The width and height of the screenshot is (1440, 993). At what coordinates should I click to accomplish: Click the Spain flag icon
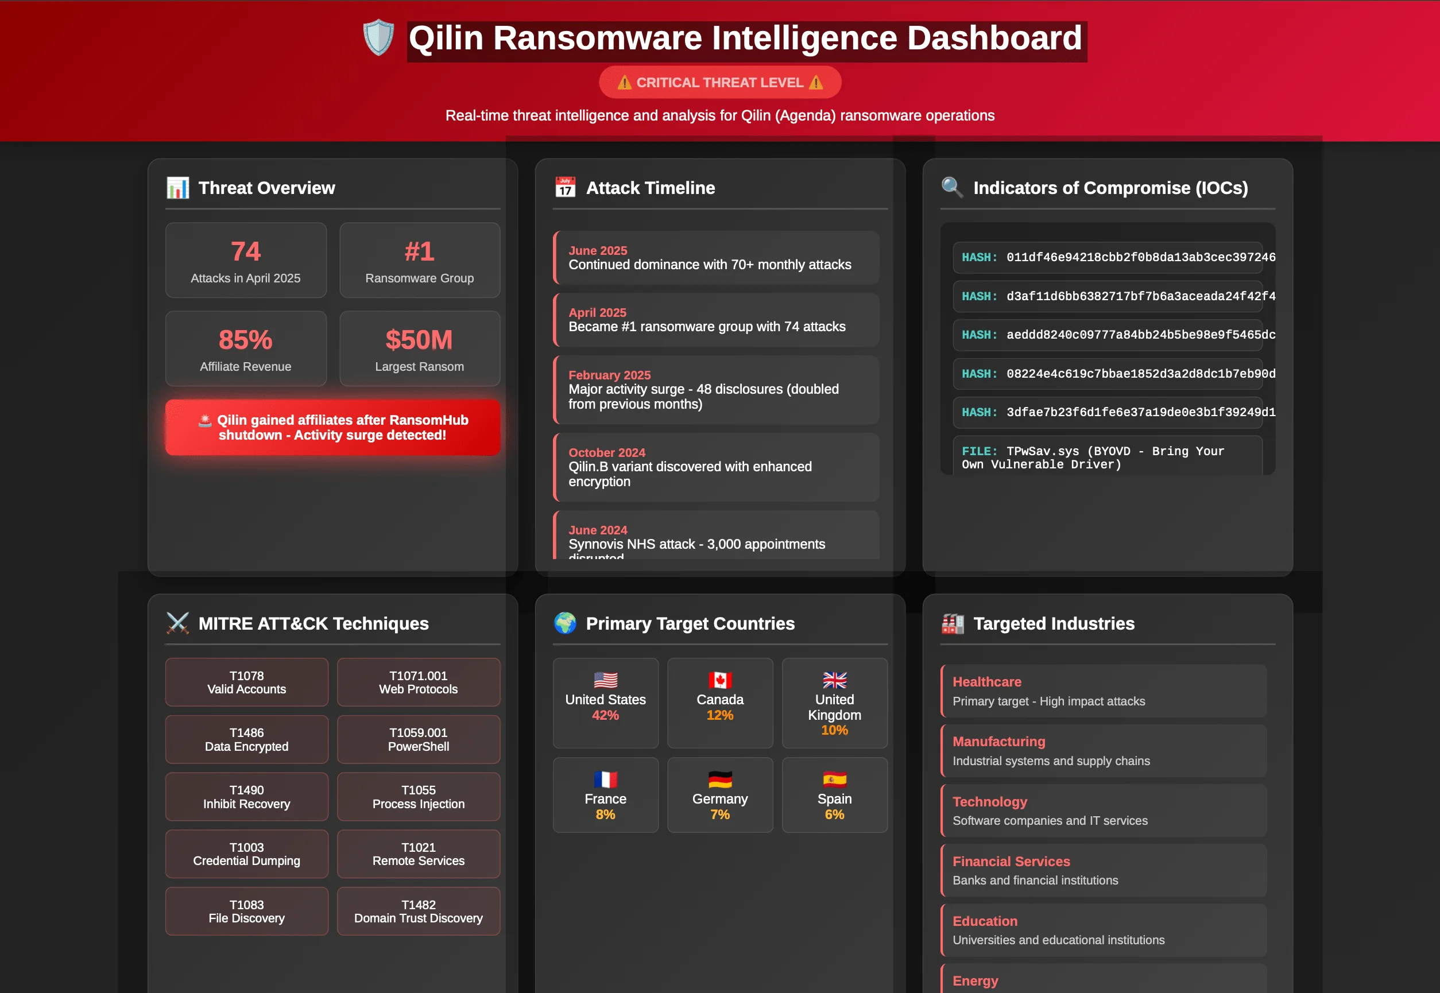pos(834,779)
